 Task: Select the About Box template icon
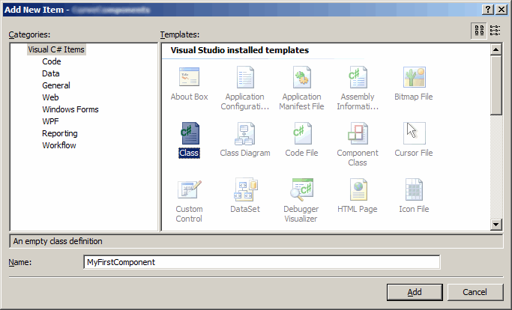pyautogui.click(x=189, y=78)
